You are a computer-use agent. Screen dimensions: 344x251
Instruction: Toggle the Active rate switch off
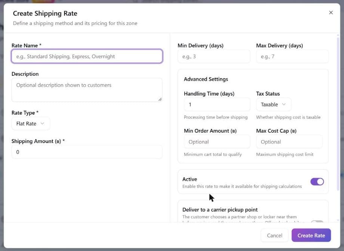point(317,182)
